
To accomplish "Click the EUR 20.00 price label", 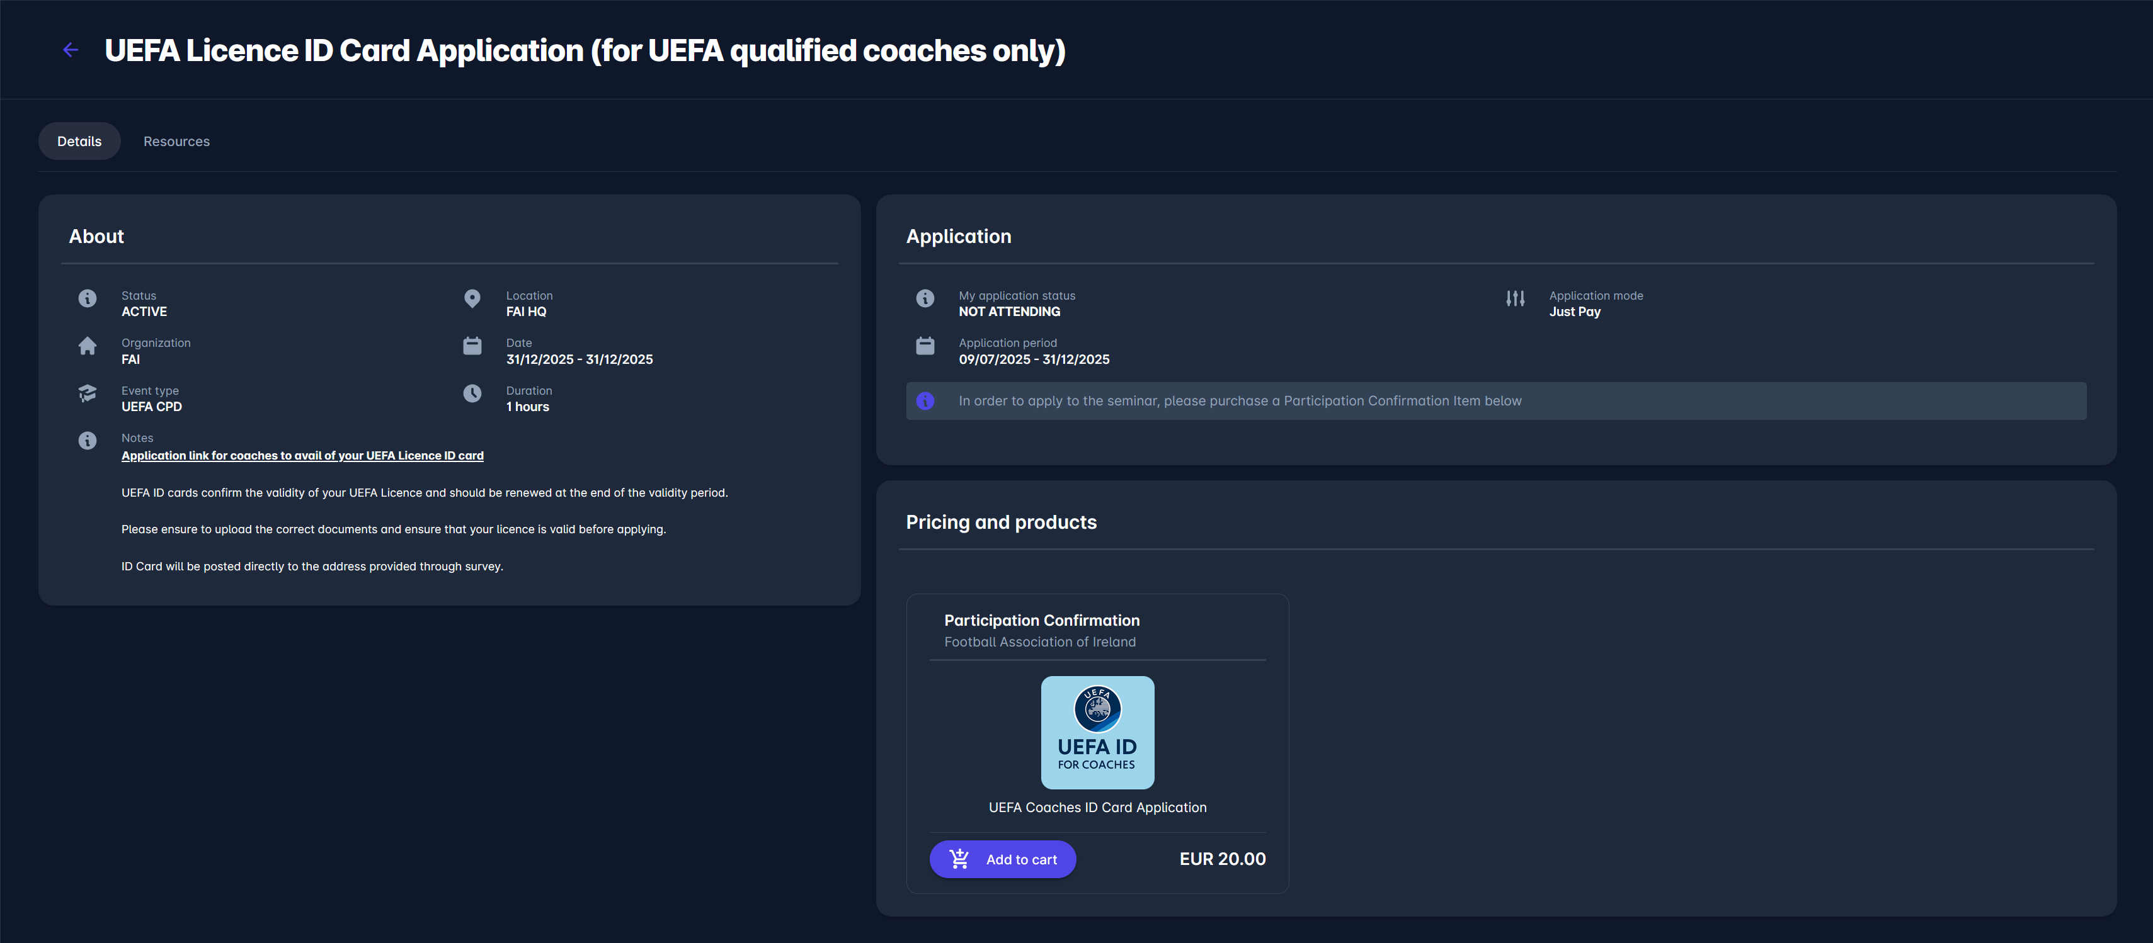I will (x=1222, y=859).
